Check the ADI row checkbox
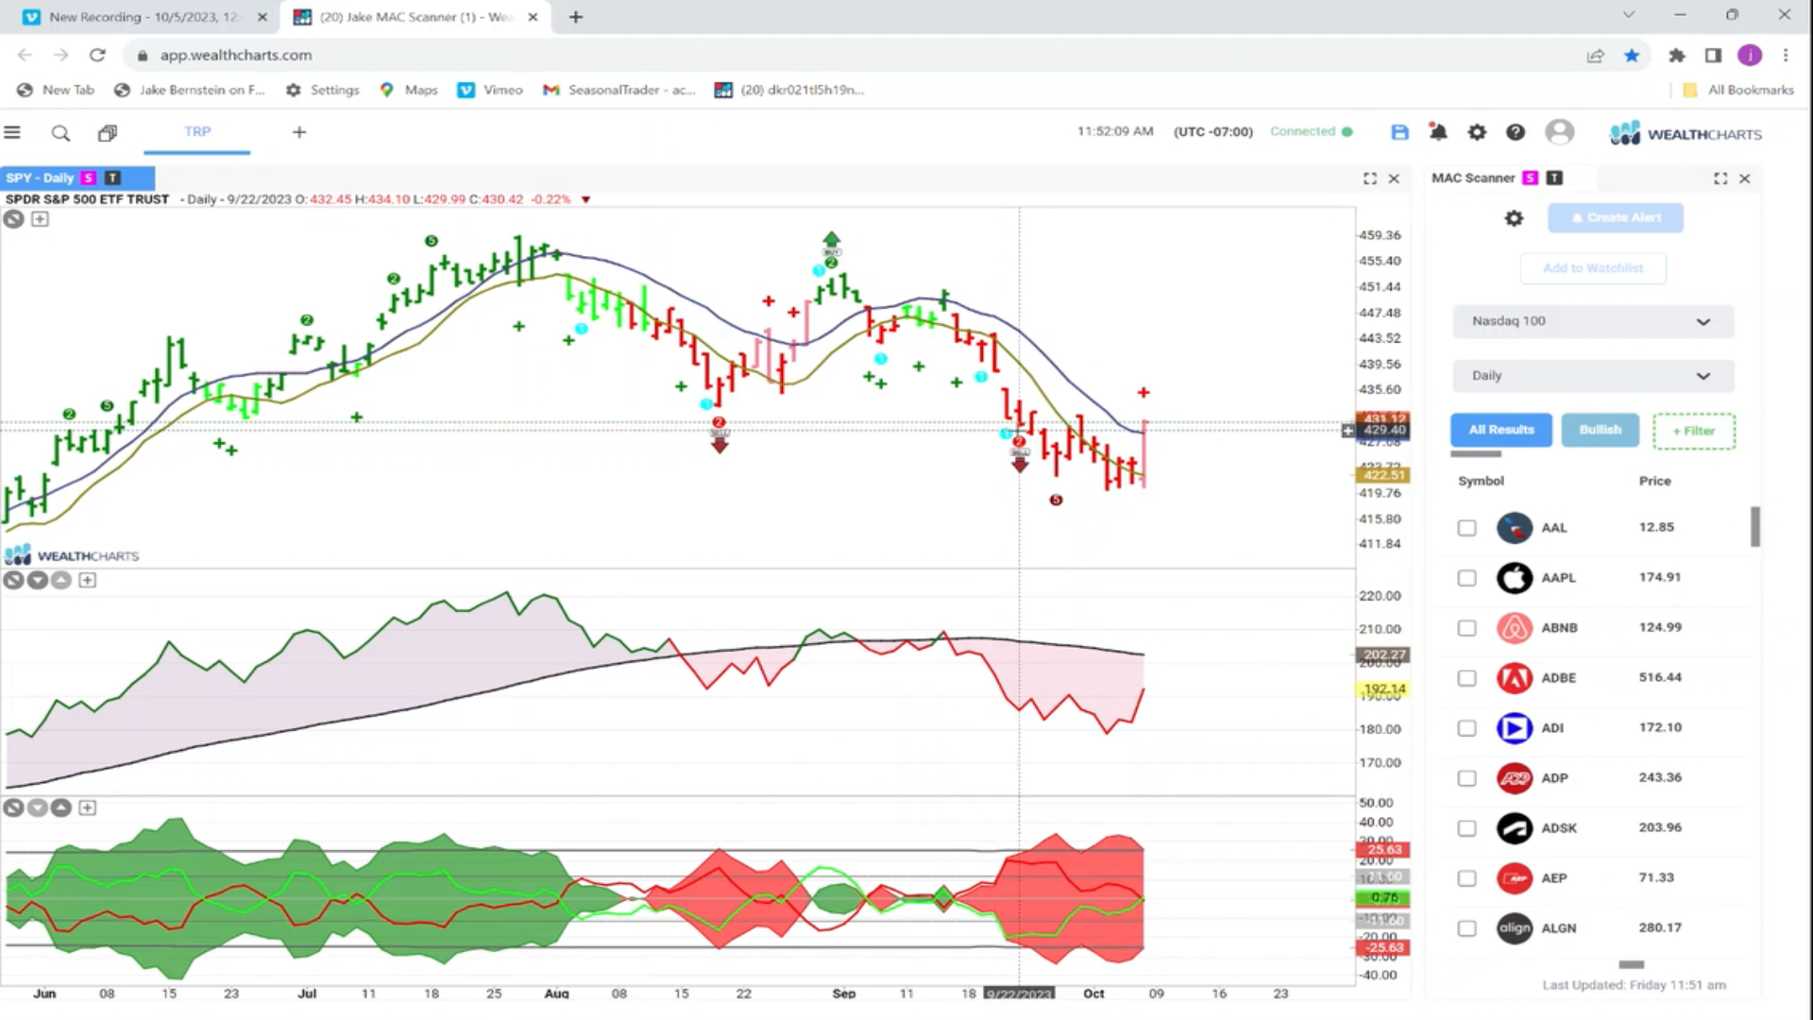 coord(1466,728)
